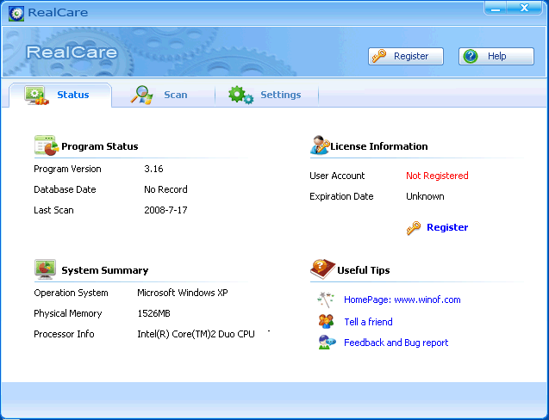Click the key icon on the top Register button

[379, 56]
